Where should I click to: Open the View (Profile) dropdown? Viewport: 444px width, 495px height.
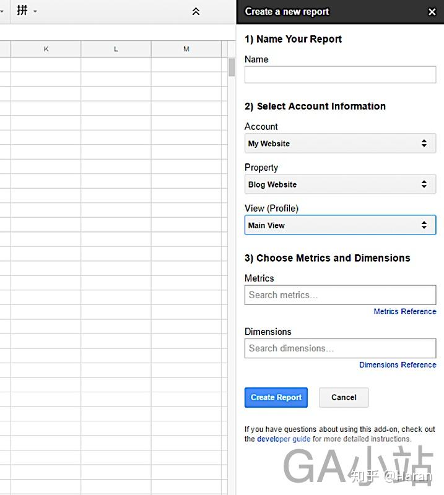pyautogui.click(x=340, y=225)
